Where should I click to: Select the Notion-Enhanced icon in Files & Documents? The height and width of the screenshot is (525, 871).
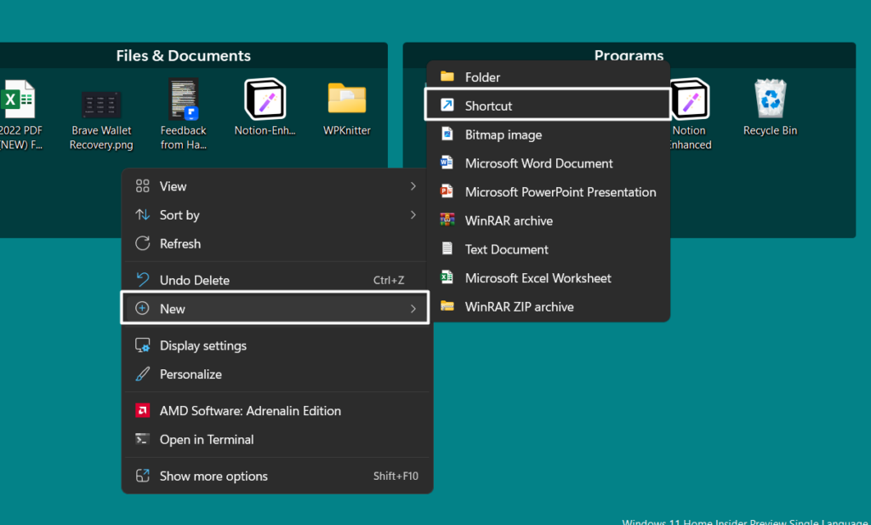click(x=266, y=100)
